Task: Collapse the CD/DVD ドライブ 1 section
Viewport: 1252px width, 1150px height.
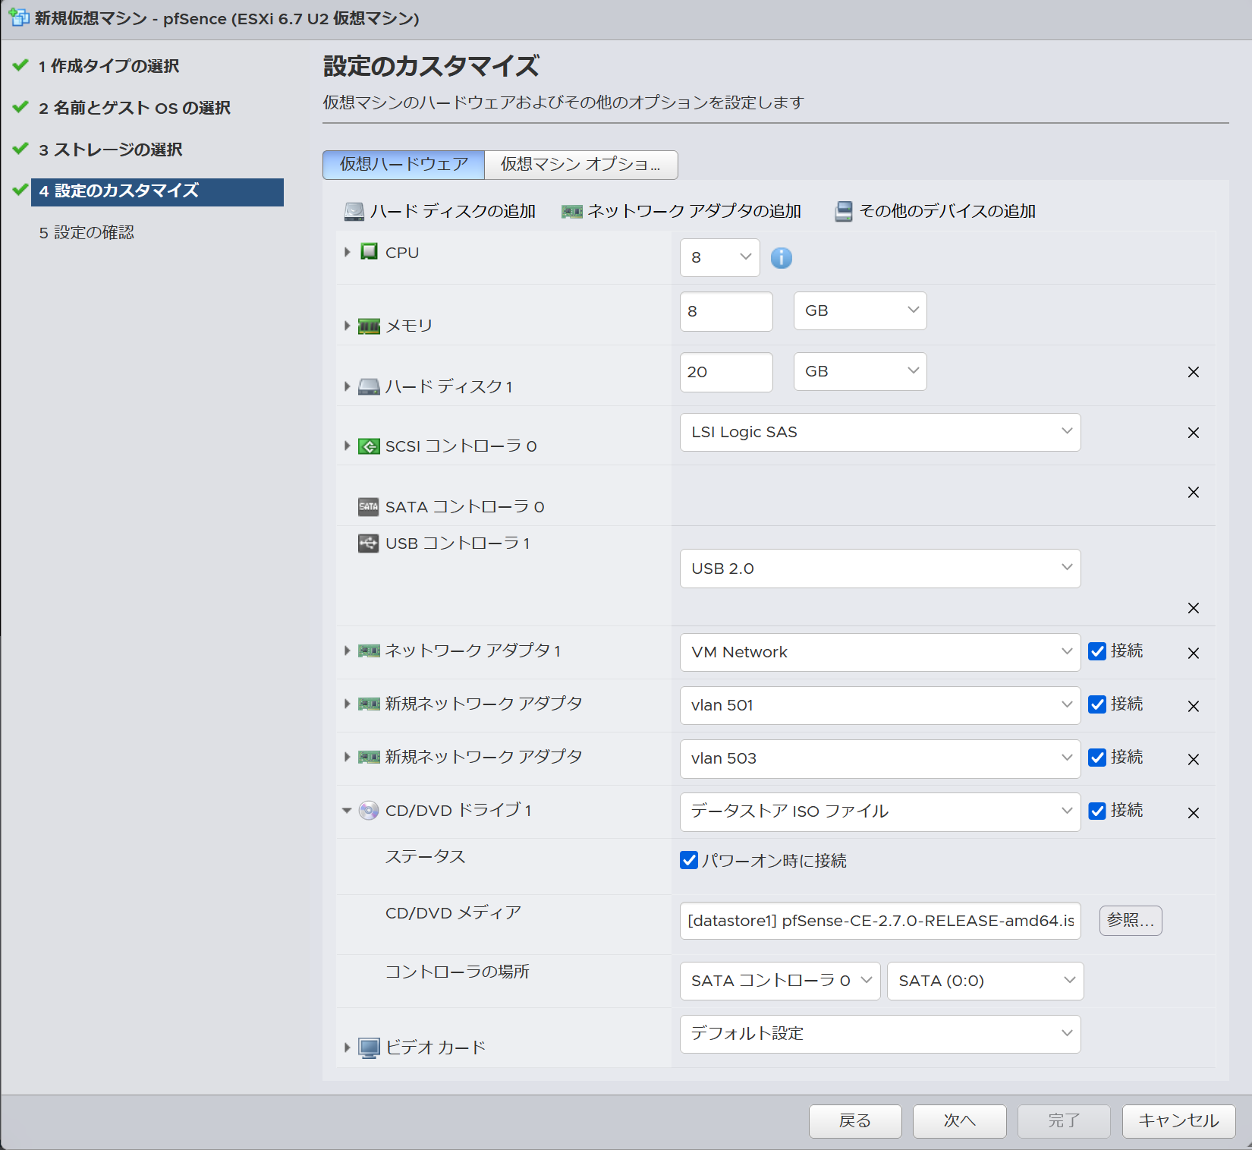Action: pyautogui.click(x=347, y=811)
